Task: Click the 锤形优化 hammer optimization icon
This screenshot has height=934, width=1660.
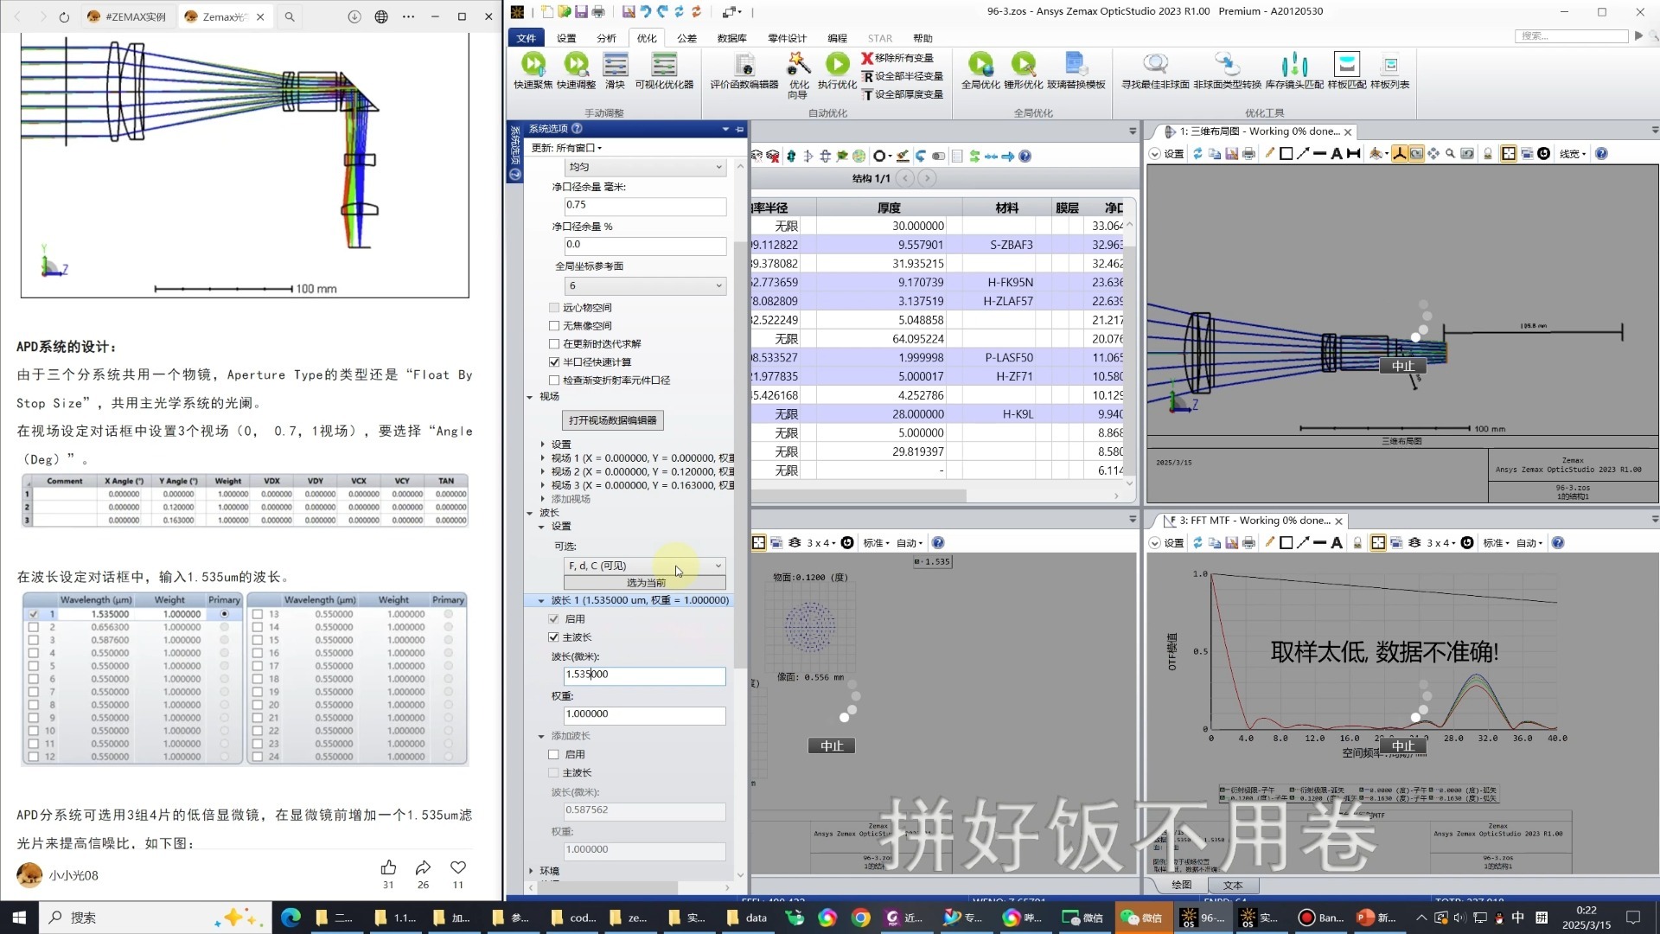Action: pos(1023,64)
